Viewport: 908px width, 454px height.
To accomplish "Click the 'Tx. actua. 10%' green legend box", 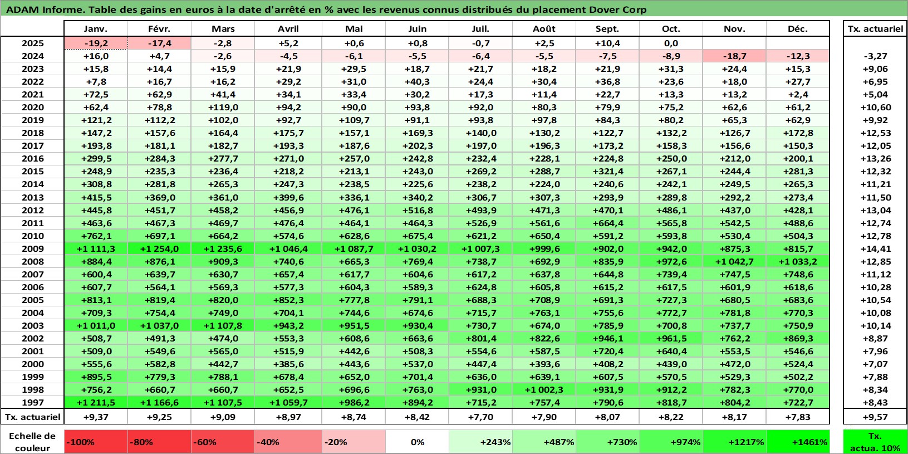I will click(x=875, y=441).
